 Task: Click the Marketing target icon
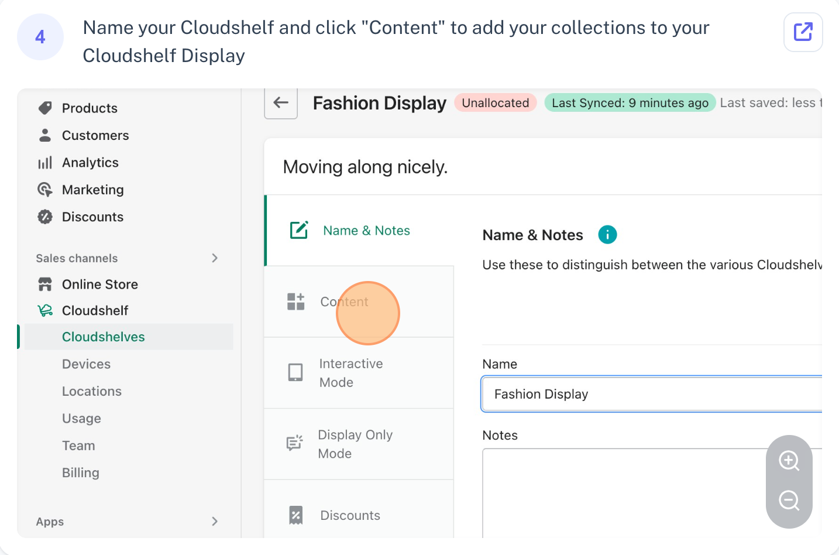point(45,190)
